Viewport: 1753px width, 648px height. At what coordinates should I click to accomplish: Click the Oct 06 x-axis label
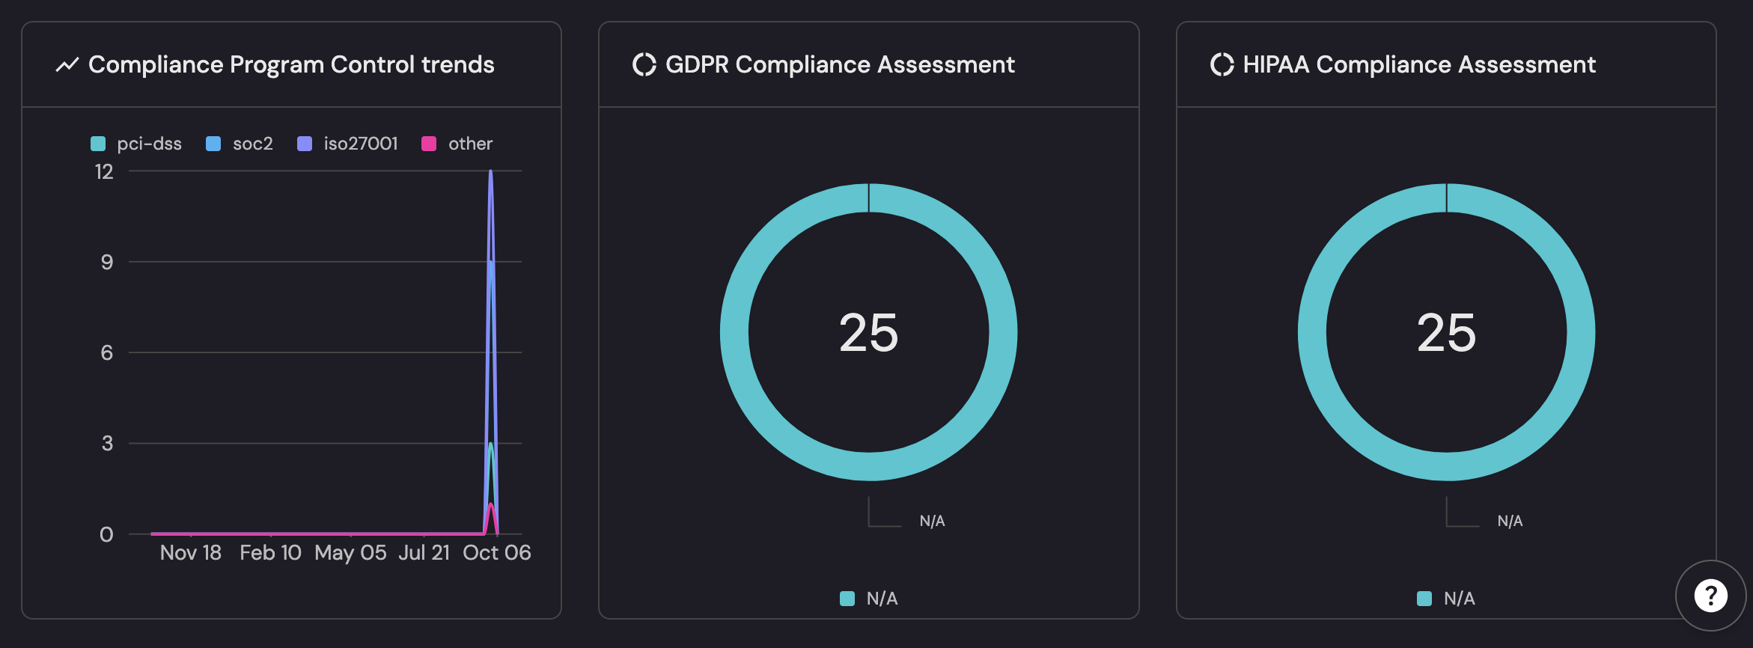(x=496, y=553)
